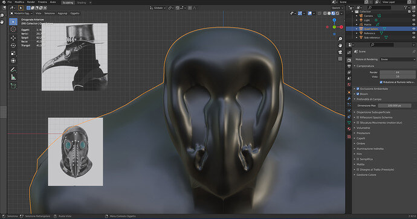
Task: Open the Aggiungi menu in viewport header
Action: 62,13
